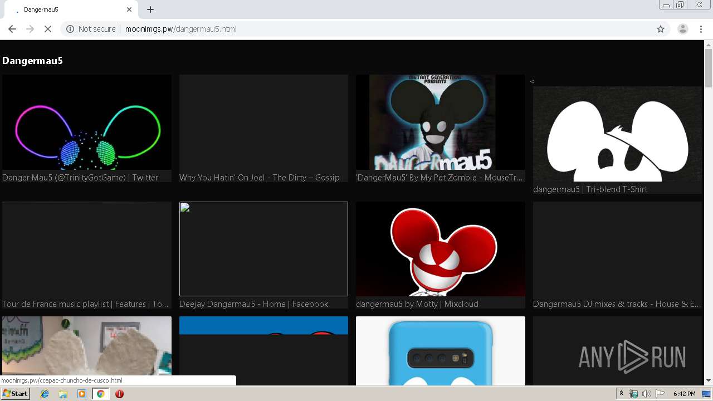Click the page scrollbar up arrow
Image resolution: width=713 pixels, height=401 pixels.
point(709,45)
